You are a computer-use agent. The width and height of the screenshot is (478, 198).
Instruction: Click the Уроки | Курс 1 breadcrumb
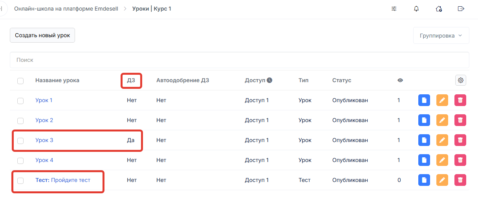tap(152, 9)
